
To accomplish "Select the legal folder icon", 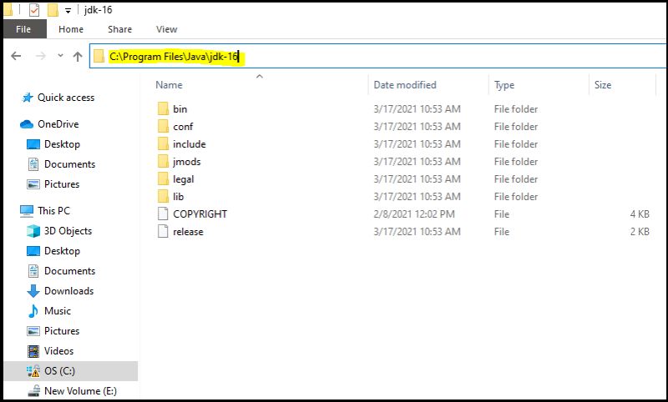I will 163,178.
